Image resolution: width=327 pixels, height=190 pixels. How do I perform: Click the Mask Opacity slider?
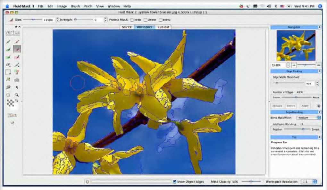tap(251, 181)
